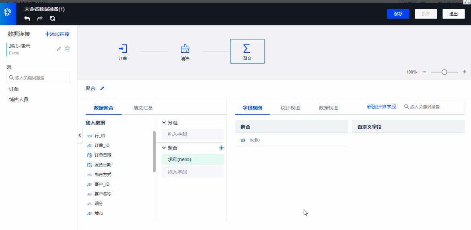471x230 pixels.
Task: Click the 退出 button
Action: pos(454,14)
